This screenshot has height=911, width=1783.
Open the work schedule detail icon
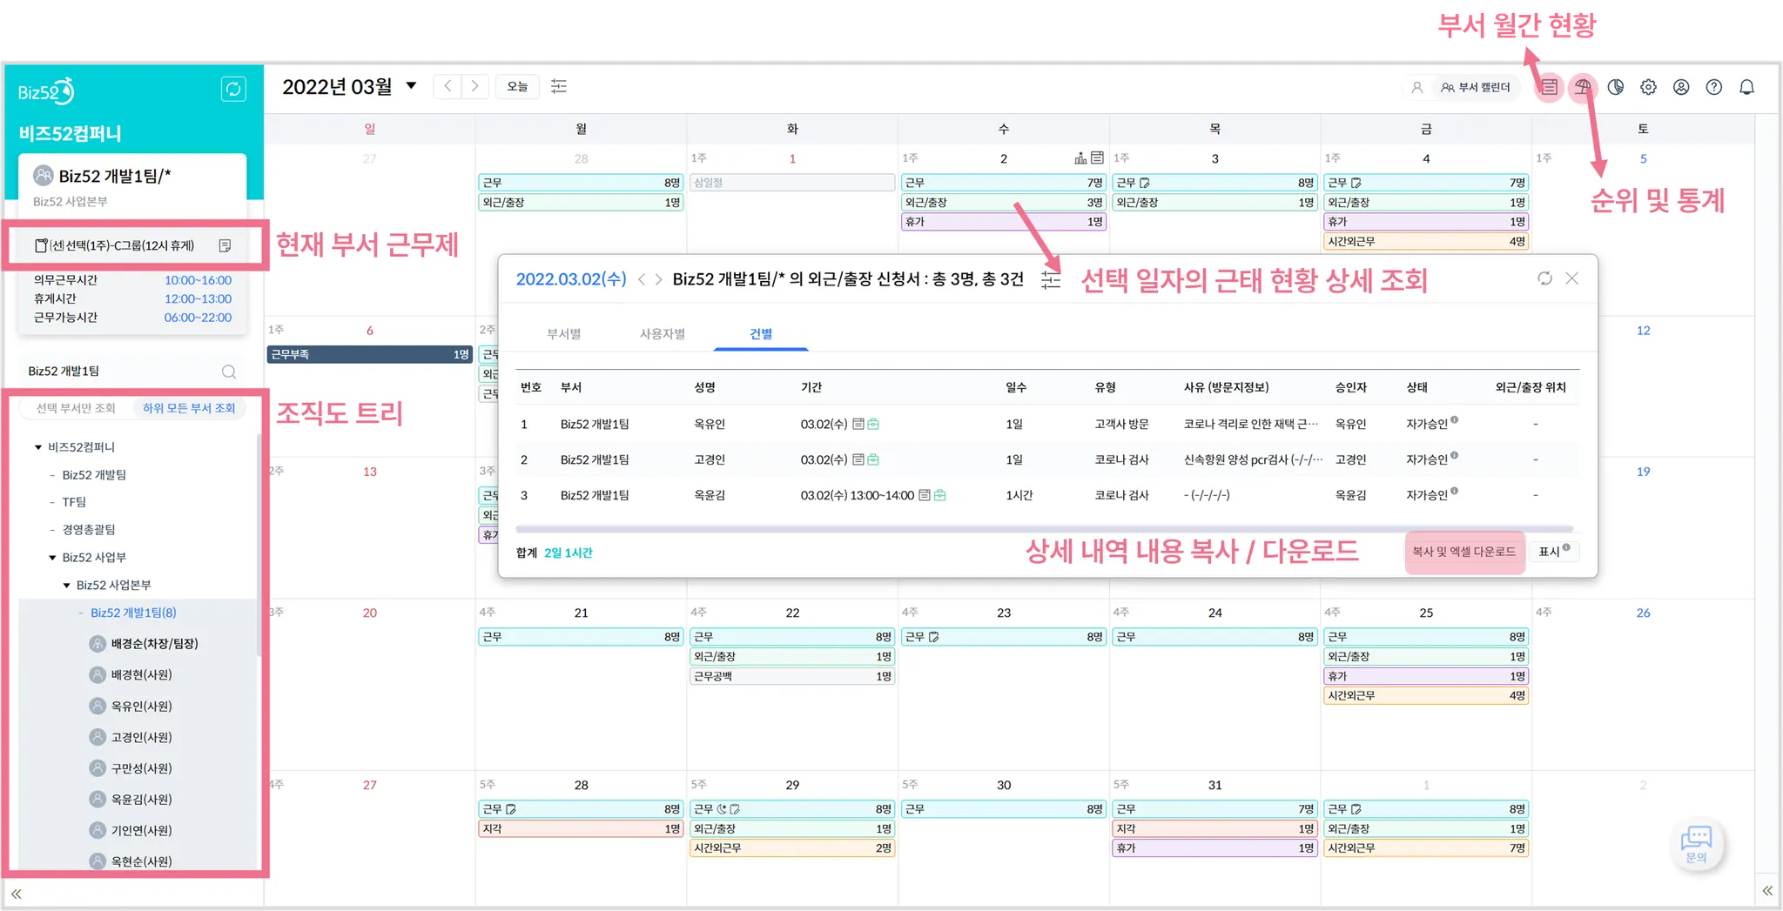pyautogui.click(x=225, y=245)
